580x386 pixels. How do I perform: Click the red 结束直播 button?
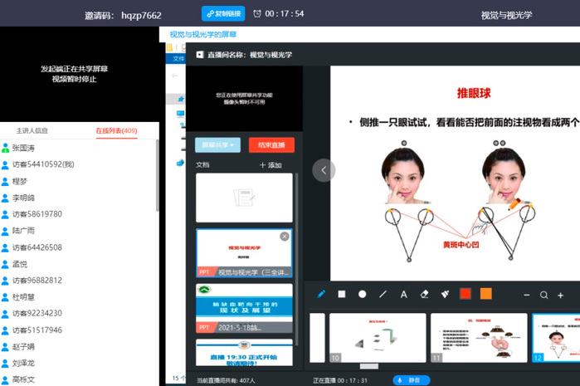271,145
